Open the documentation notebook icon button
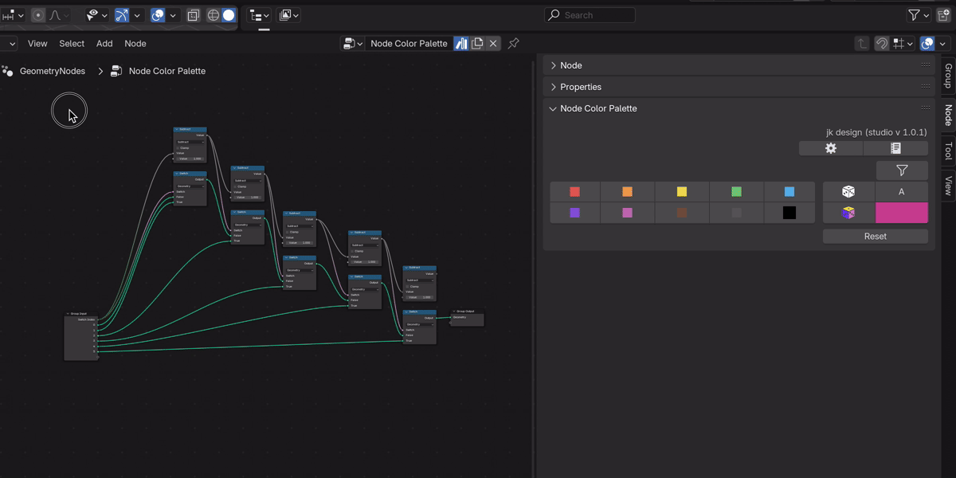The height and width of the screenshot is (478, 956). (x=895, y=148)
